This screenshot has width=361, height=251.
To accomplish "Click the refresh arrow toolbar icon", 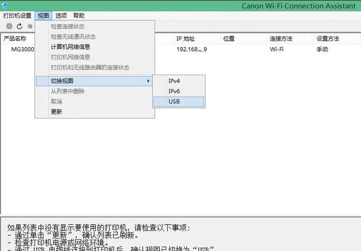I will 20,26.
